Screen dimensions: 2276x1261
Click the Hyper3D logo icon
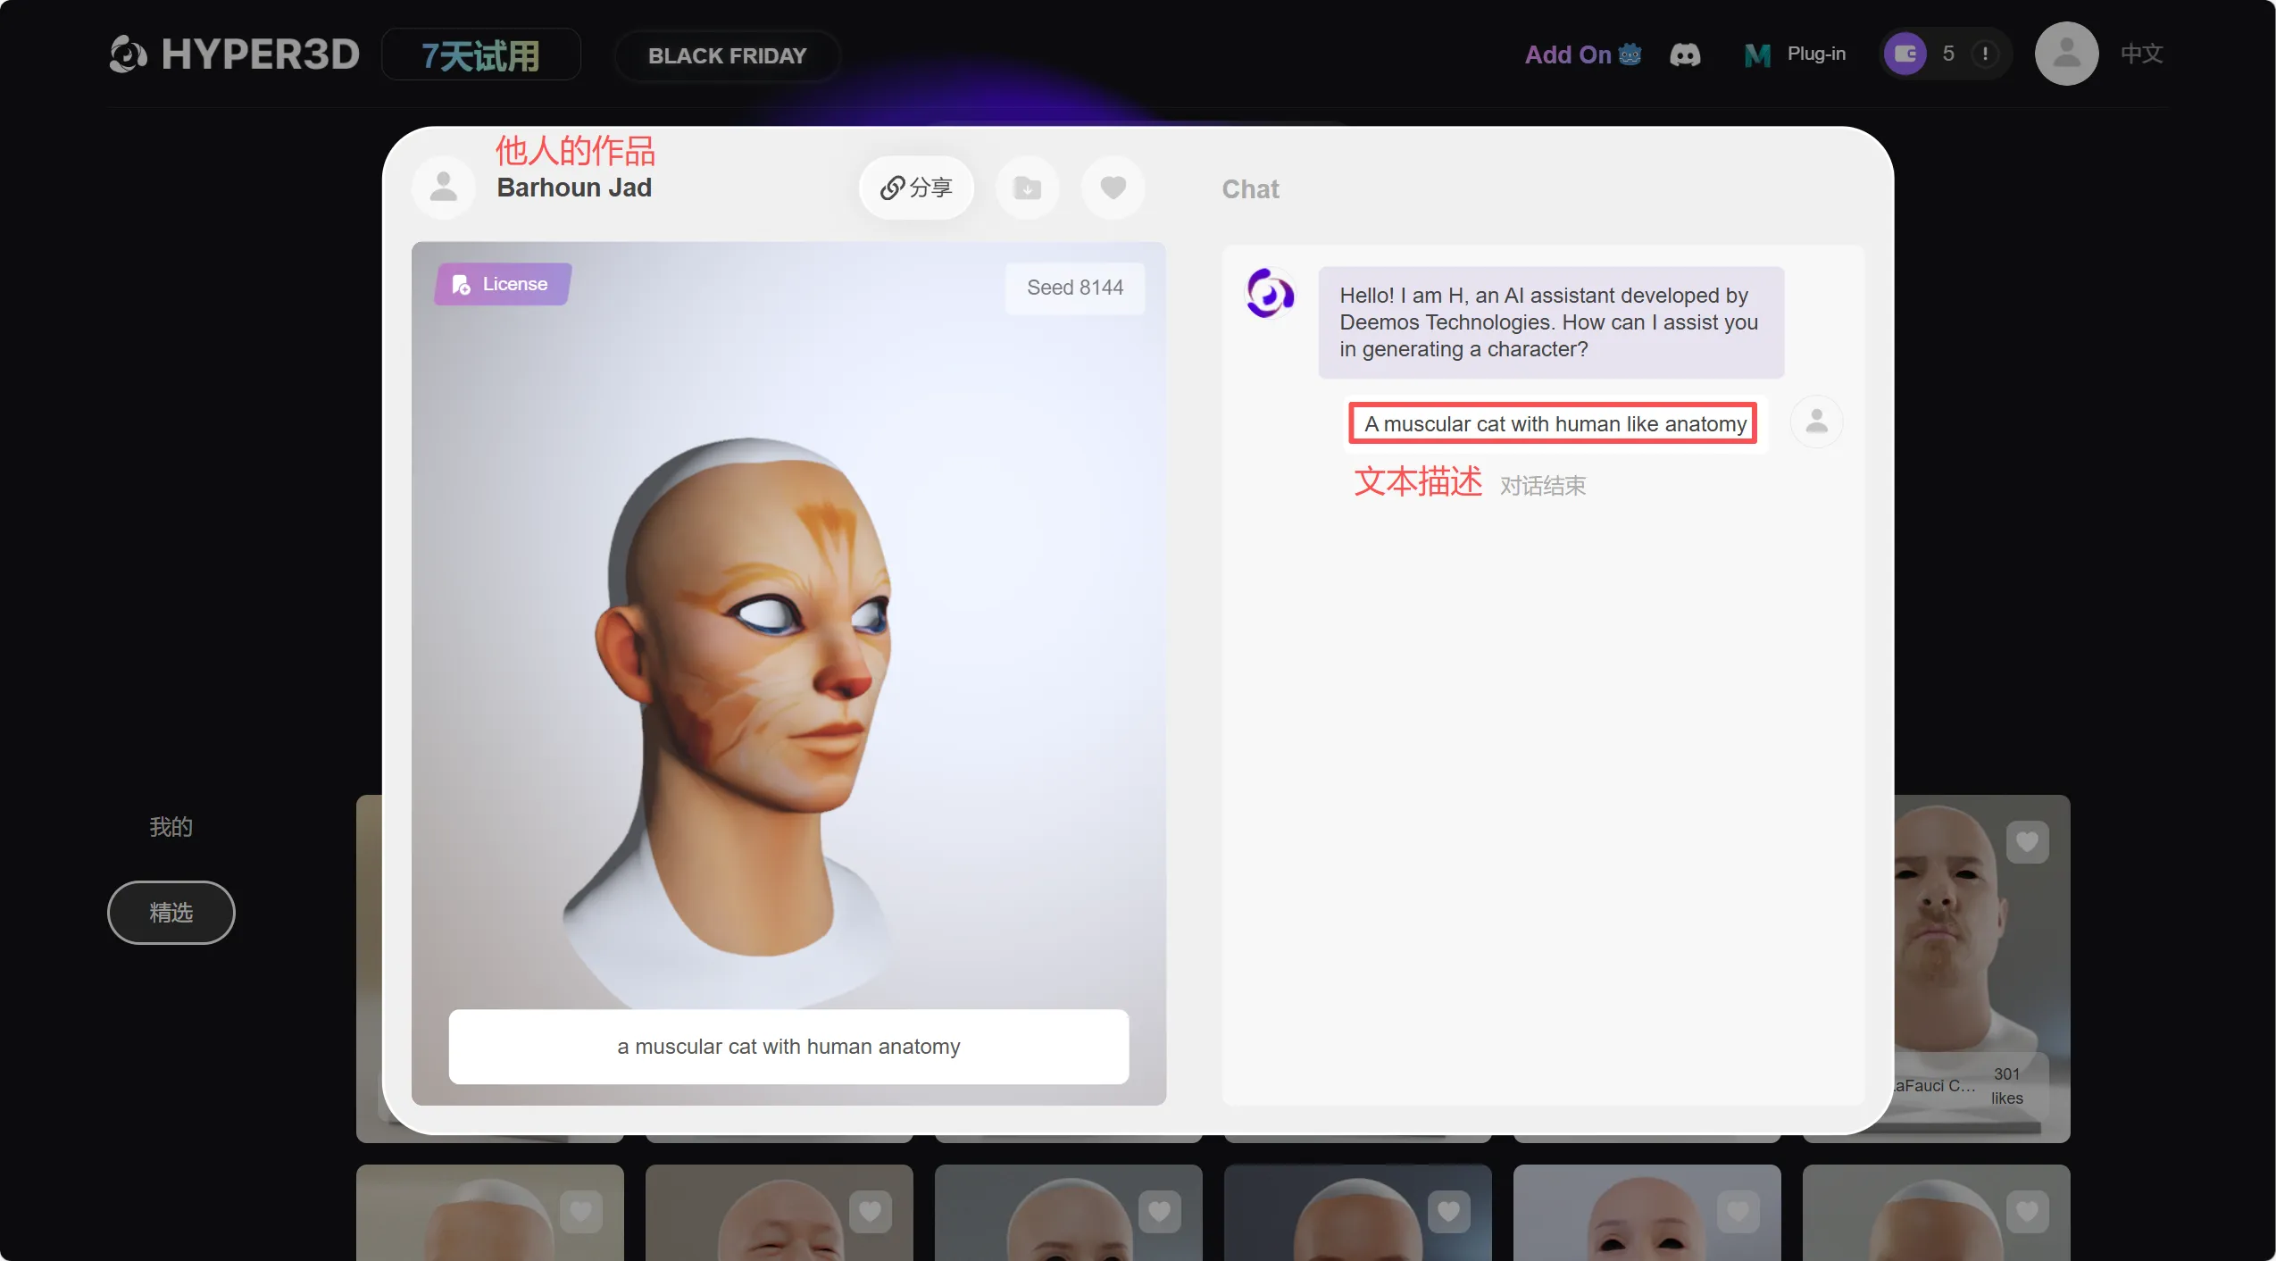[128, 54]
